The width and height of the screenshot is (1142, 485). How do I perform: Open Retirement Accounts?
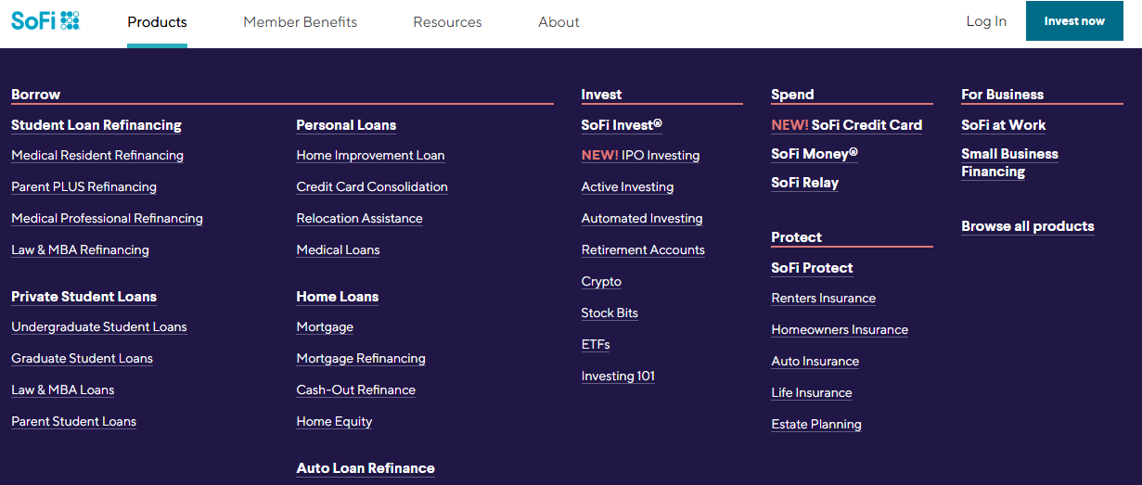pyautogui.click(x=643, y=250)
